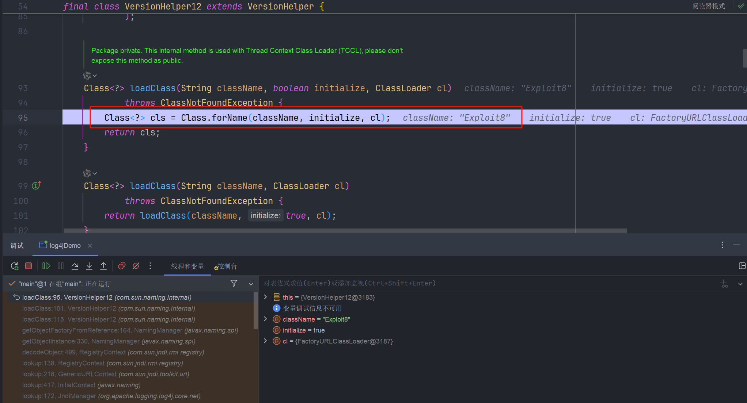
Task: Open the thread selector dropdown arrow
Action: point(251,284)
